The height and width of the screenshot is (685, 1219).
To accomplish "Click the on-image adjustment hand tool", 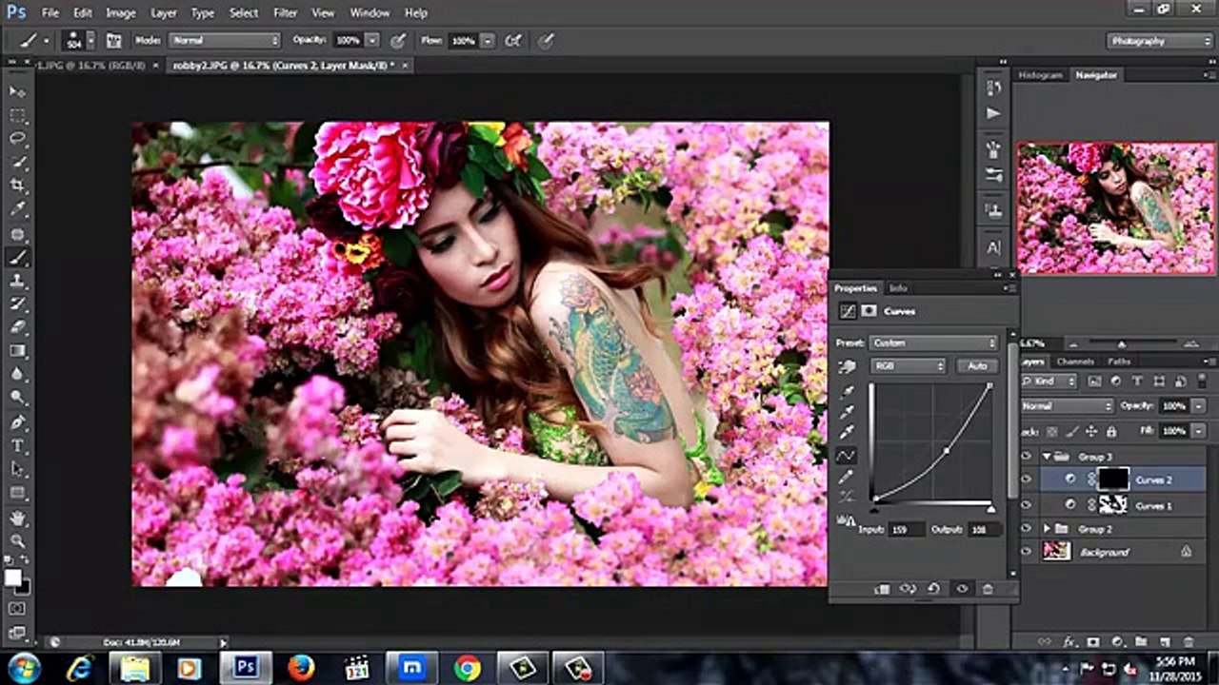I will pyautogui.click(x=846, y=366).
